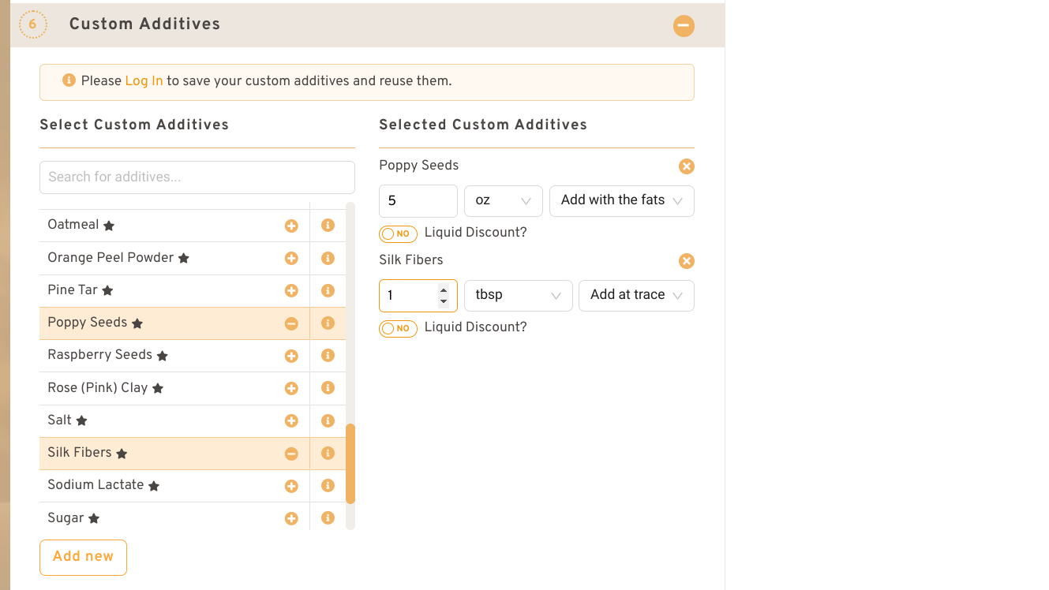This screenshot has height=590, width=1049.
Task: Open the oz unit dropdown
Action: (503, 201)
